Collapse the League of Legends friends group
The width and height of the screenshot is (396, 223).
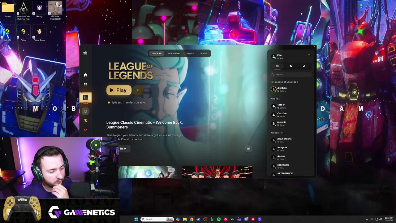click(x=285, y=82)
